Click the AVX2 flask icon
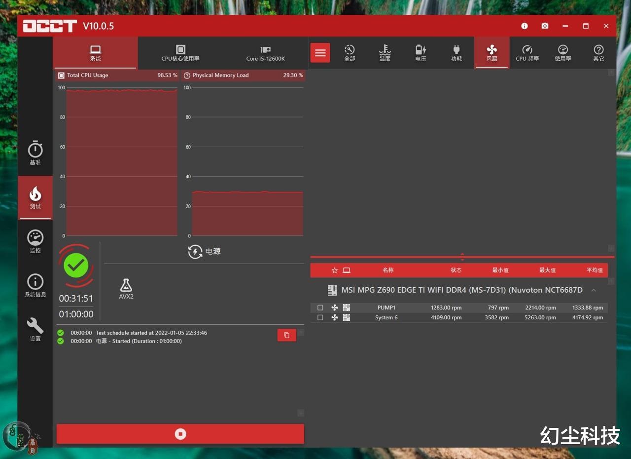 [x=126, y=286]
